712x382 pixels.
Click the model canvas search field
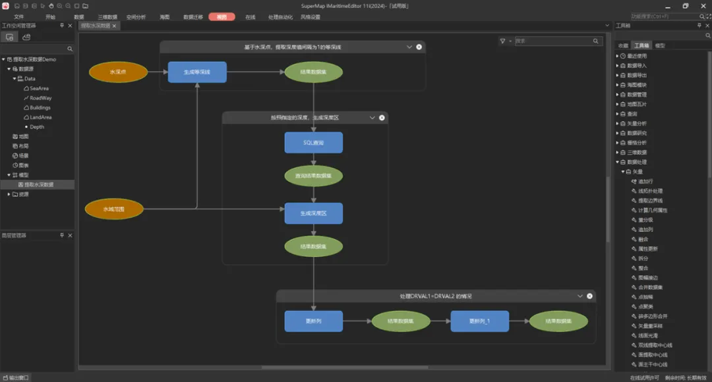click(x=552, y=41)
